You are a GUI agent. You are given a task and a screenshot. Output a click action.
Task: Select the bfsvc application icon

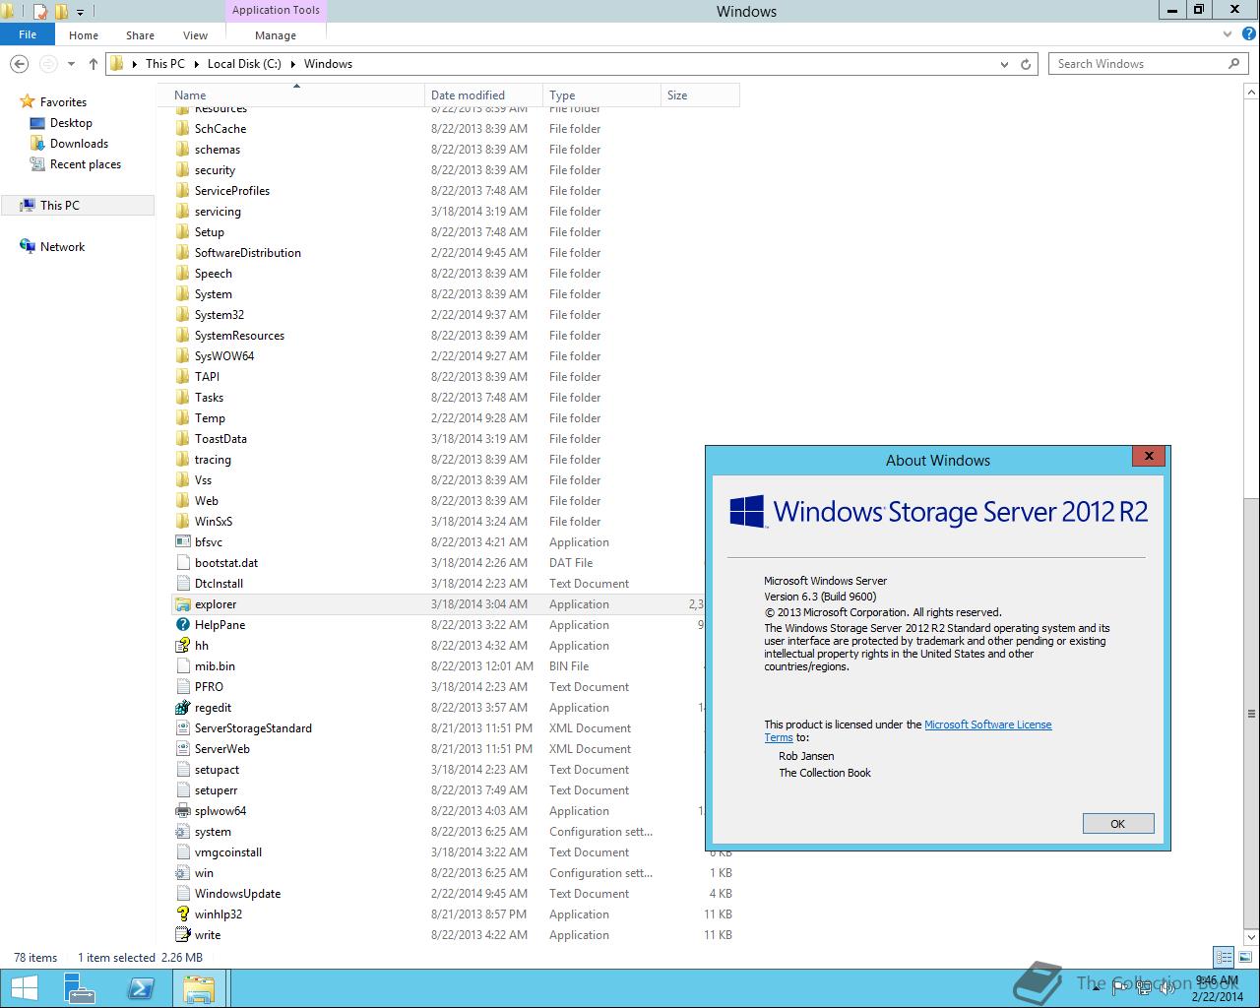click(x=182, y=542)
